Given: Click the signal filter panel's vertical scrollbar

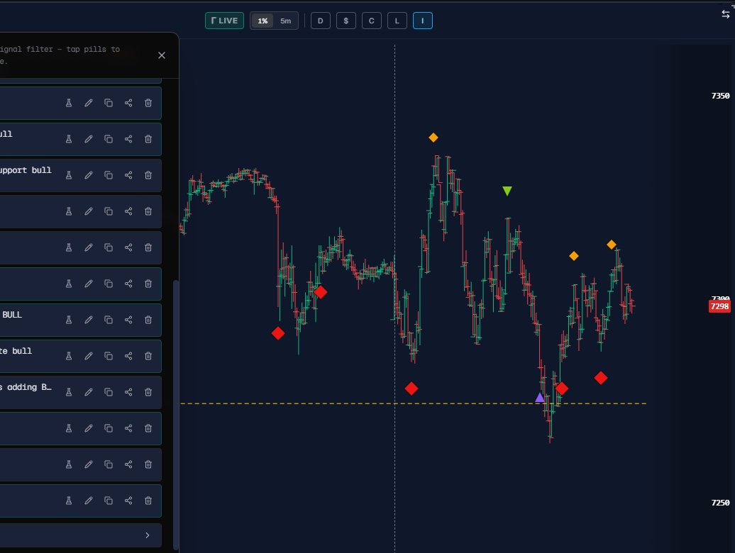Looking at the screenshot, I should (x=176, y=415).
